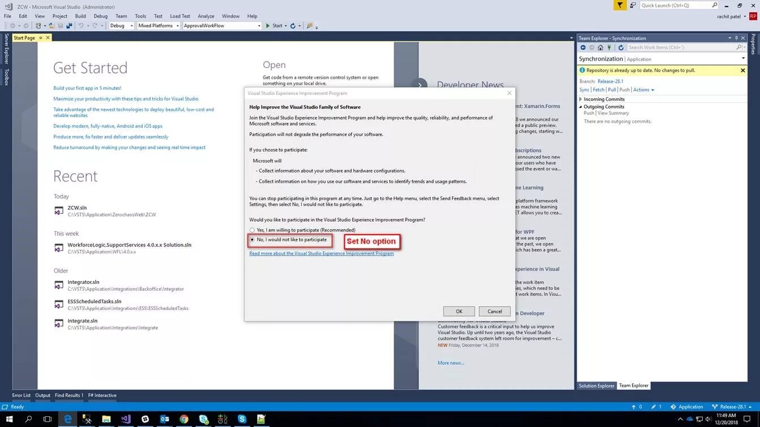
Task: Open the Build menu
Action: (80, 16)
